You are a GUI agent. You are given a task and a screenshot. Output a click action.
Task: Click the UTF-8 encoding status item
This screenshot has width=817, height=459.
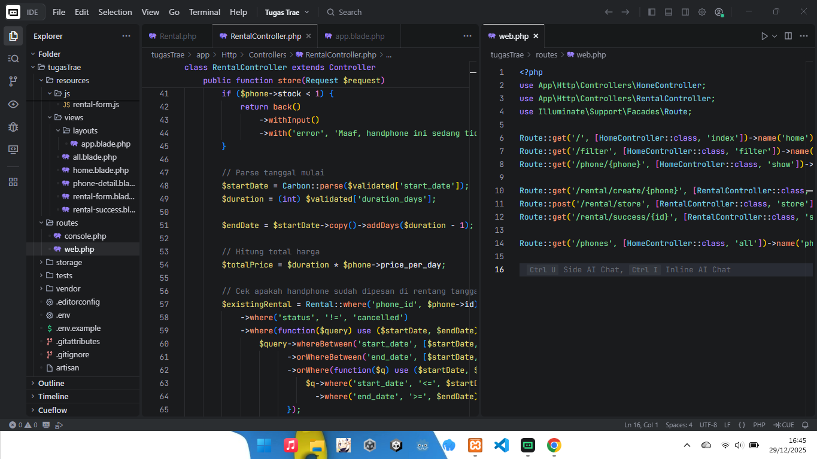[708, 425]
